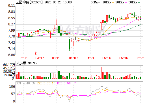147x103 pixels.
Task: Click the 6.86 price axis label
Action: point(12,55)
